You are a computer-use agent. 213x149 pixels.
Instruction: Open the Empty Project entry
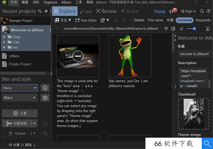point(26,64)
